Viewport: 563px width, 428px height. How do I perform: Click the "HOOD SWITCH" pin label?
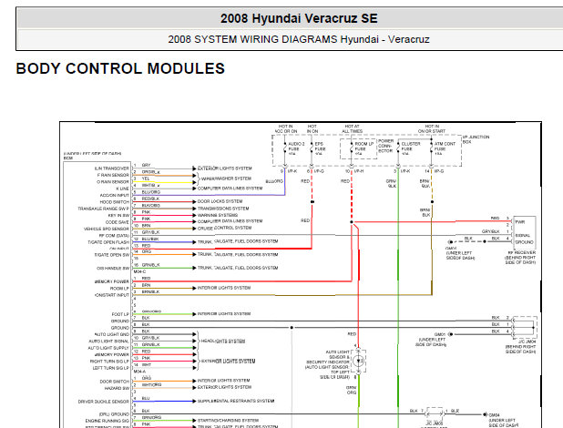[114, 202]
